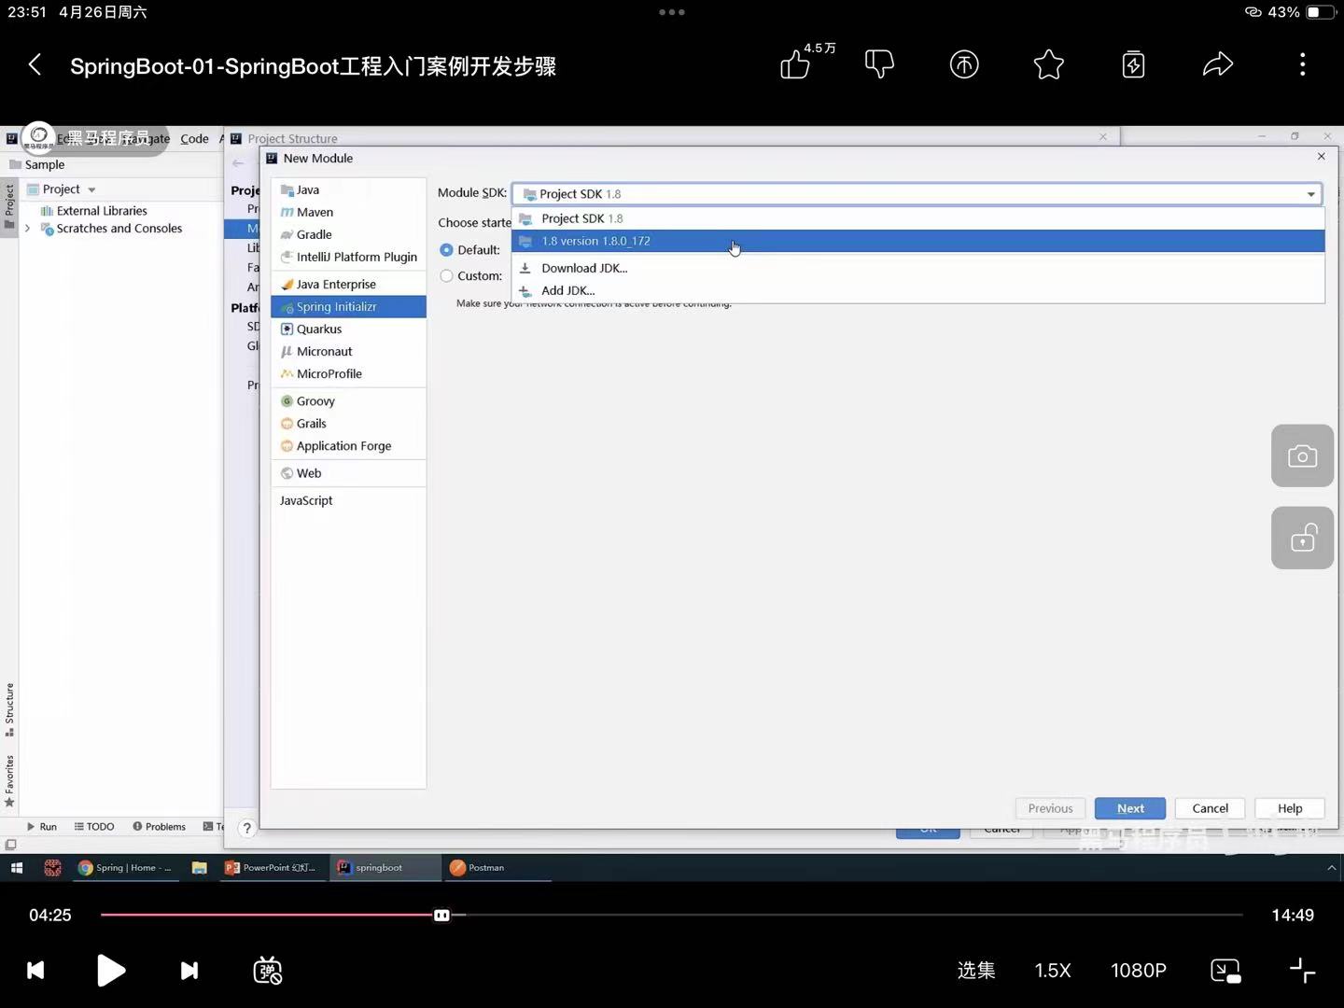The image size is (1344, 1008).
Task: Open the Run tool window tab
Action: click(42, 827)
